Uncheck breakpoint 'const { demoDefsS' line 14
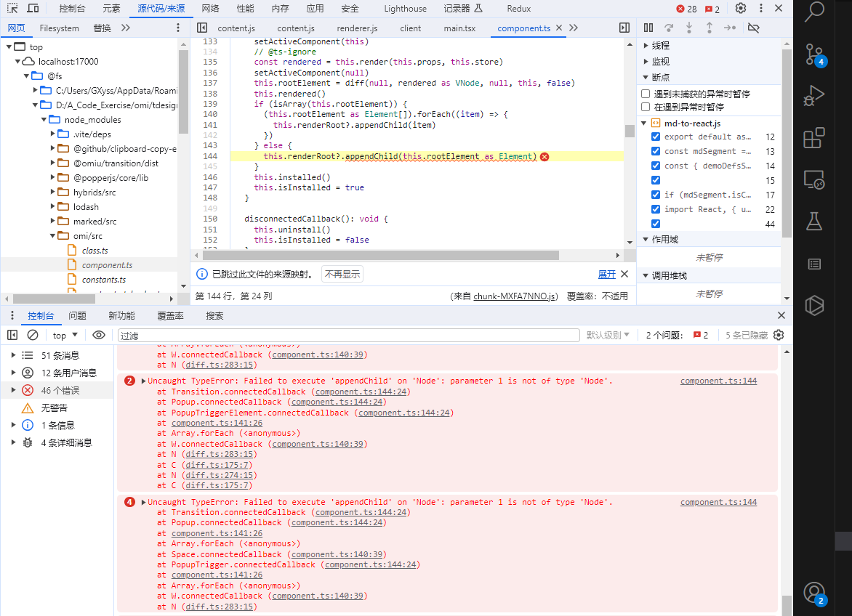 point(656,166)
